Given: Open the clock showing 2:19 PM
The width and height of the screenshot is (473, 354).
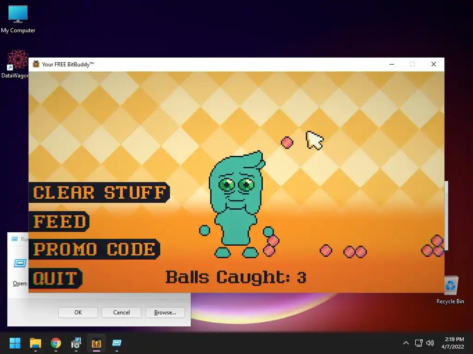Looking at the screenshot, I should 453,343.
